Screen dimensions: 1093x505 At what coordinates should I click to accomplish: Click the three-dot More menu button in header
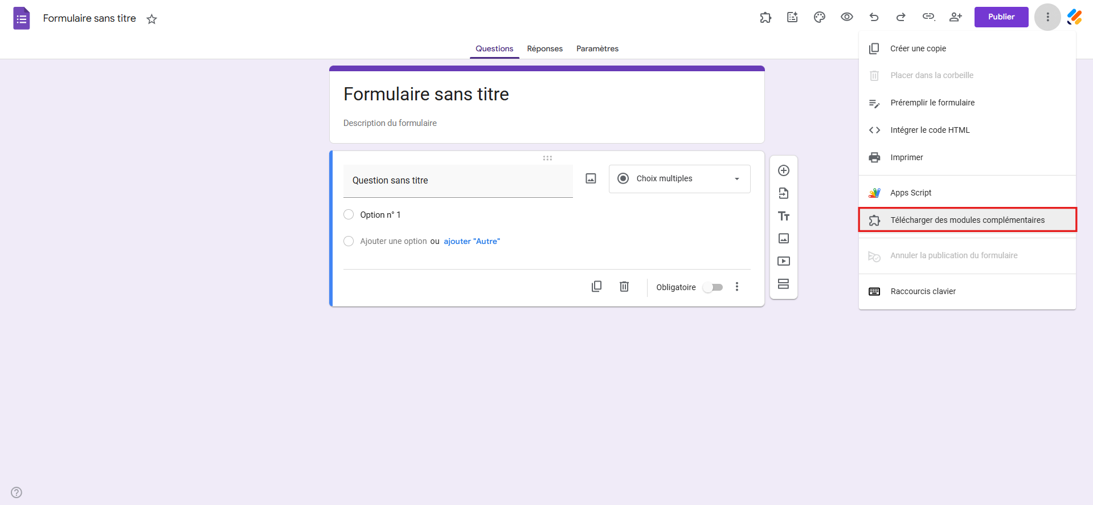click(x=1047, y=17)
